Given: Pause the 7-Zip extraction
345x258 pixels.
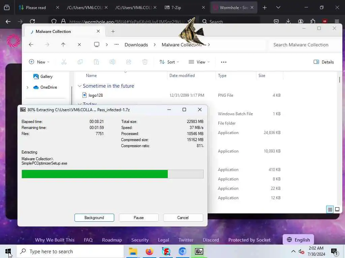Looking at the screenshot, I should tap(138, 218).
